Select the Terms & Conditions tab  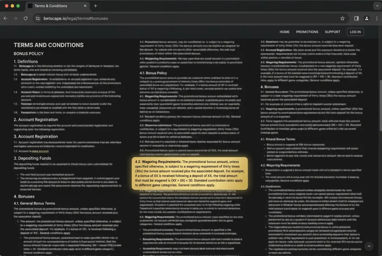click(57, 6)
